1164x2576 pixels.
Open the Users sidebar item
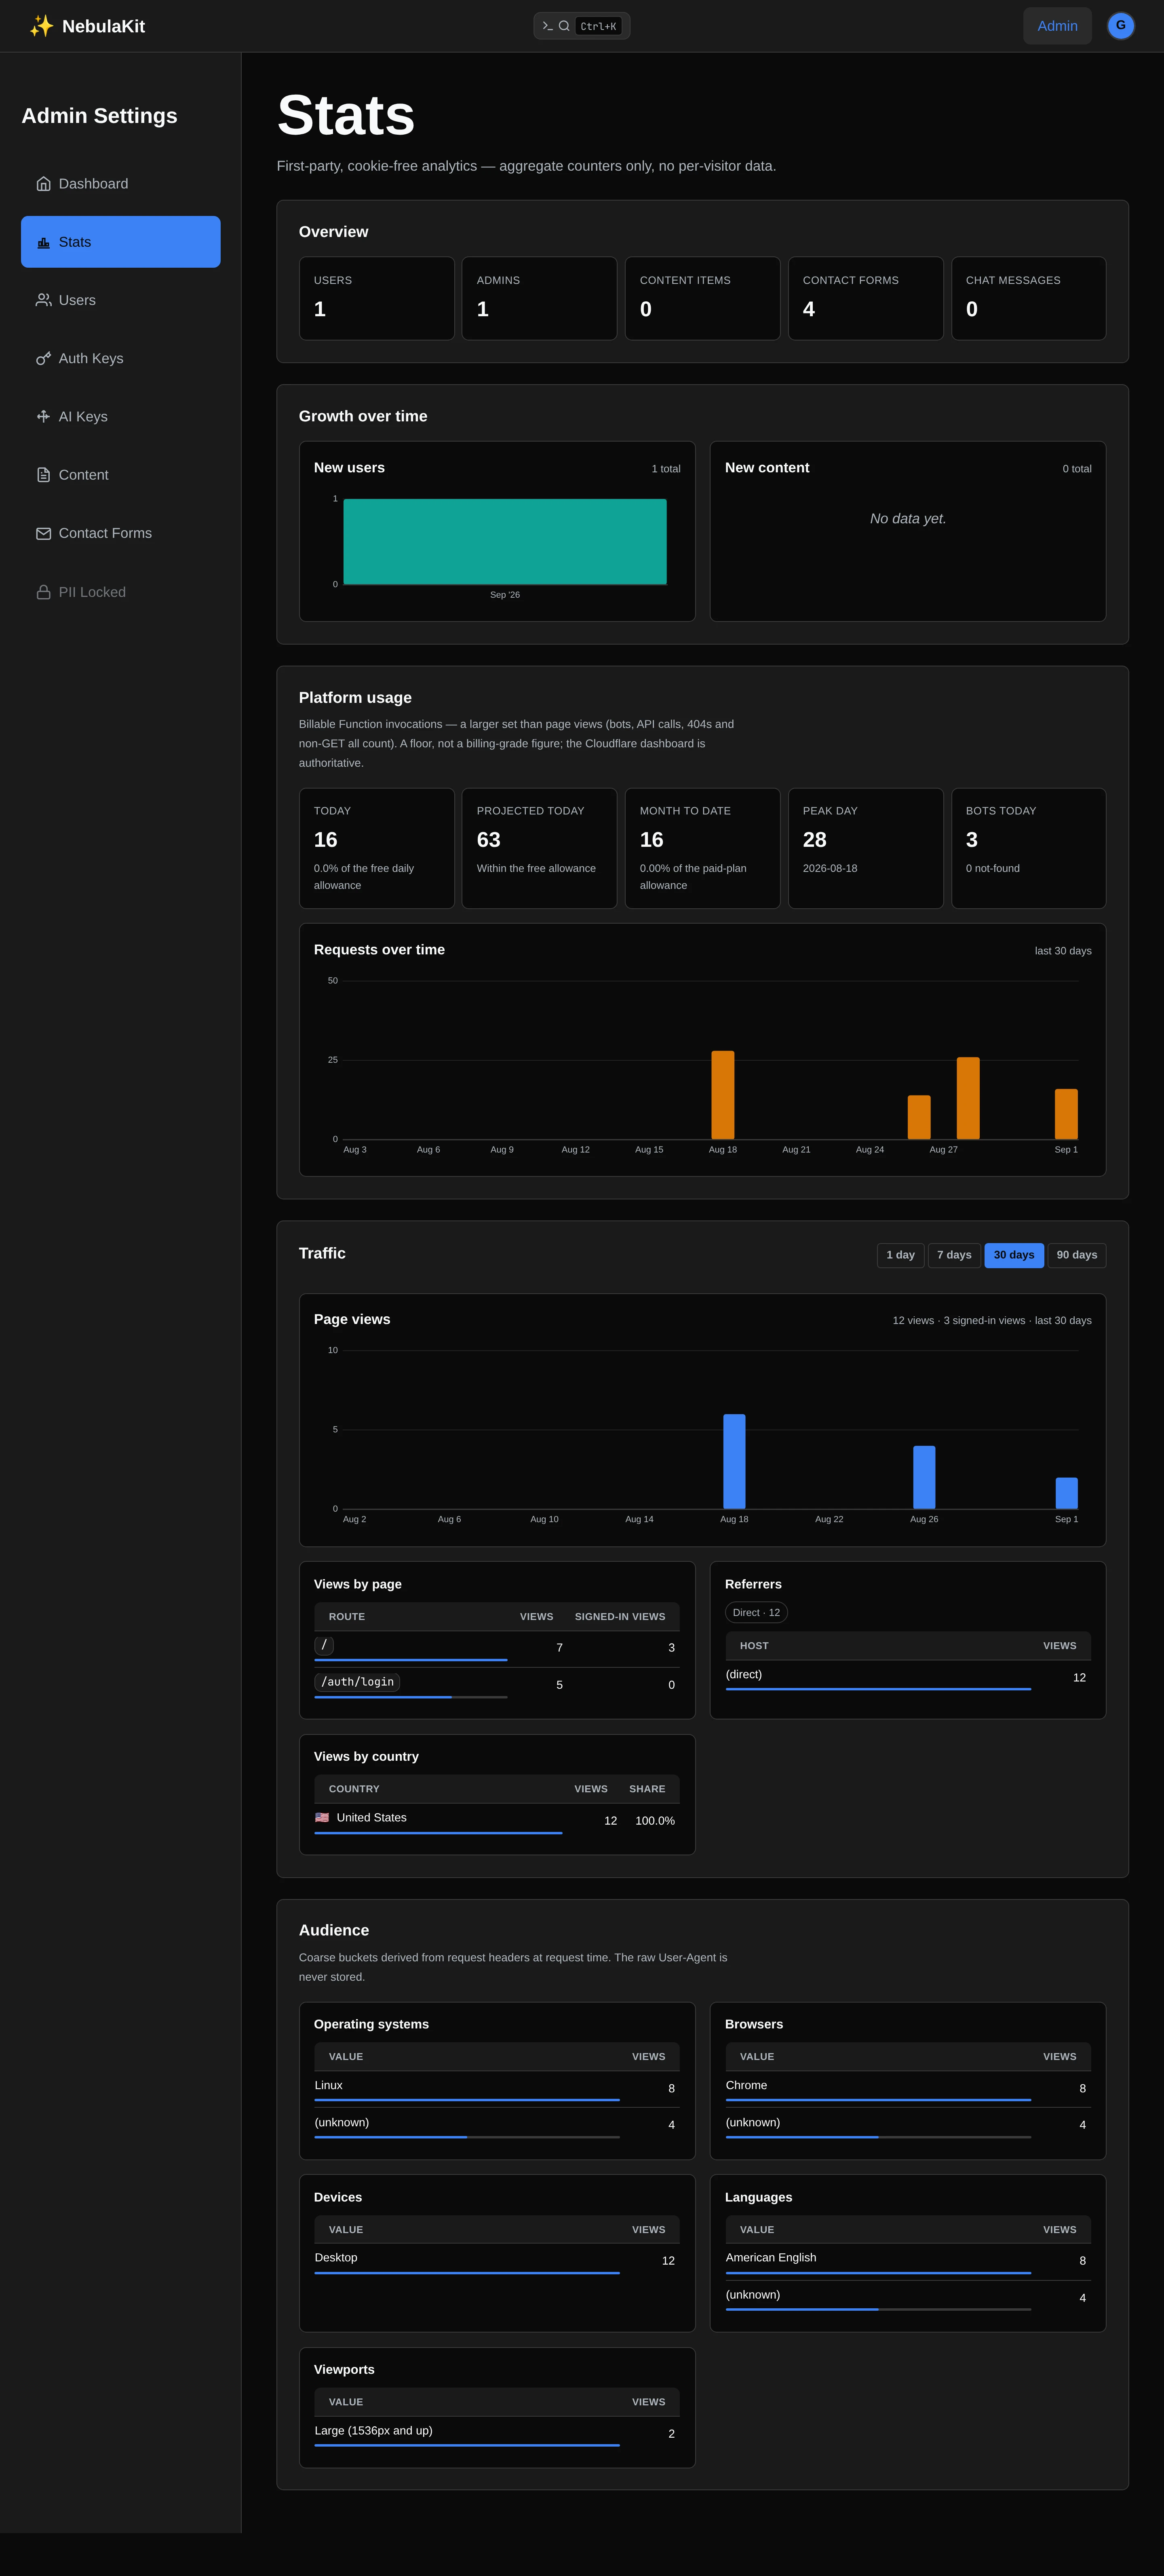click(121, 300)
